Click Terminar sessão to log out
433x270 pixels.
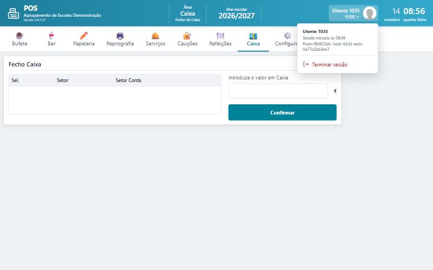tap(330, 64)
